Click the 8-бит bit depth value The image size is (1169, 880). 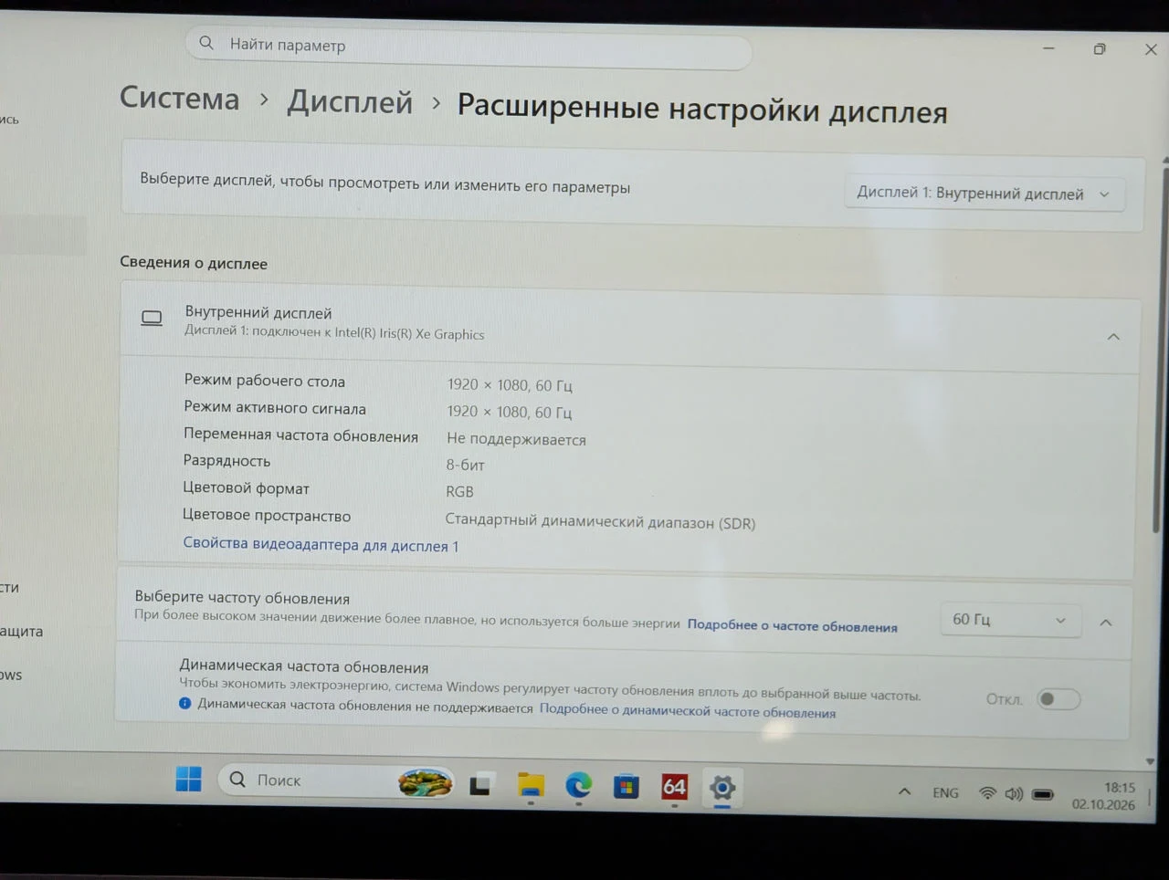pyautogui.click(x=465, y=465)
